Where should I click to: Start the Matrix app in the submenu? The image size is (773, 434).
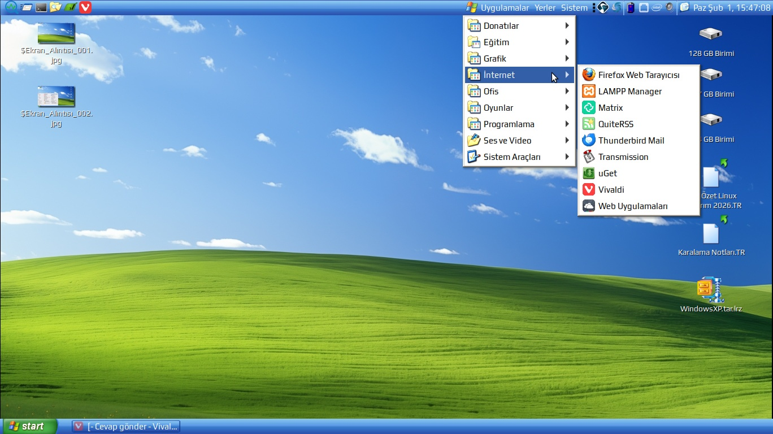click(639, 107)
